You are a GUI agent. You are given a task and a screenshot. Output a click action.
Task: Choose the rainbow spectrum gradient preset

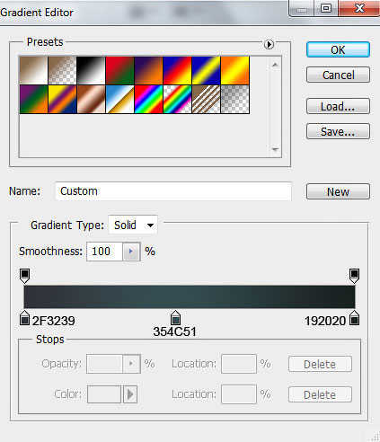click(148, 99)
